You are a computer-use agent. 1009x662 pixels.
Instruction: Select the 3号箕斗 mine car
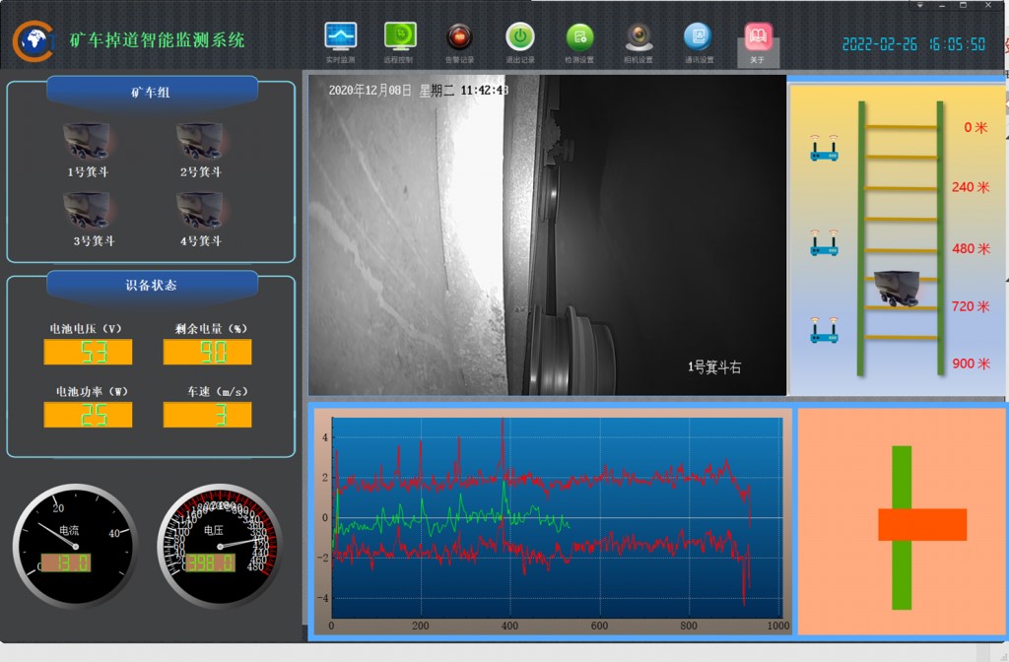coord(91,220)
